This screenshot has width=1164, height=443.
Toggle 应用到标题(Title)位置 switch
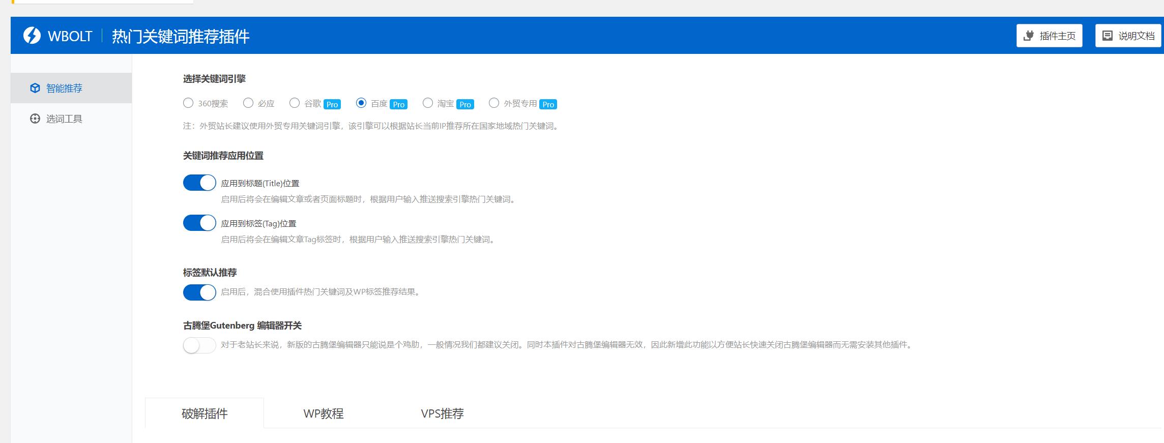(x=199, y=183)
